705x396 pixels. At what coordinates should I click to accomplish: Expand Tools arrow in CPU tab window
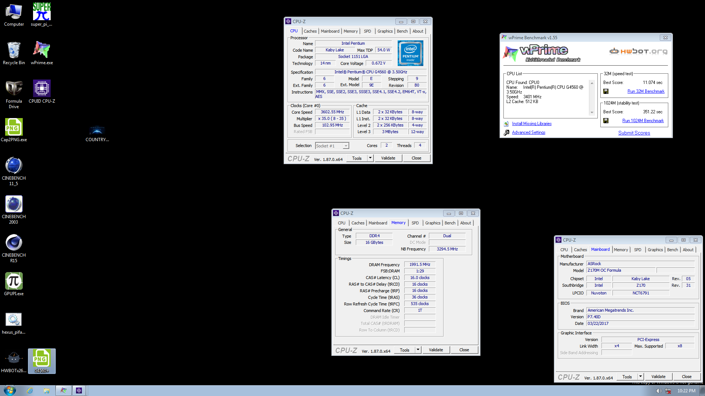(x=370, y=158)
